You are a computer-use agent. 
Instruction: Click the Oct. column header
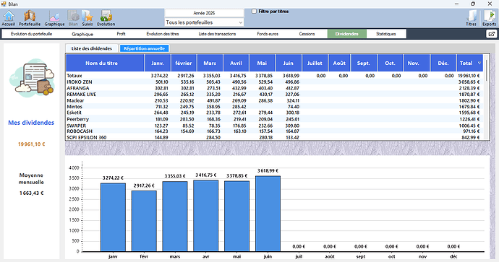[390, 63]
